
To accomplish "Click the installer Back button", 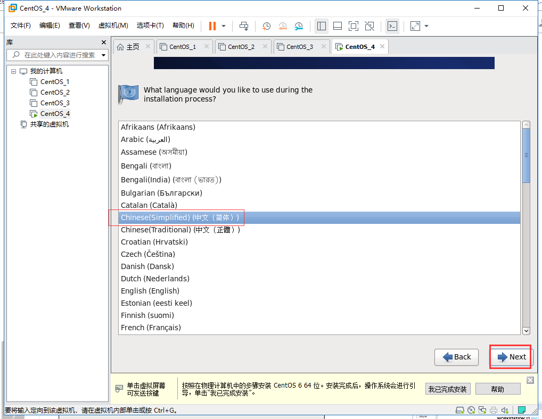I will (456, 357).
